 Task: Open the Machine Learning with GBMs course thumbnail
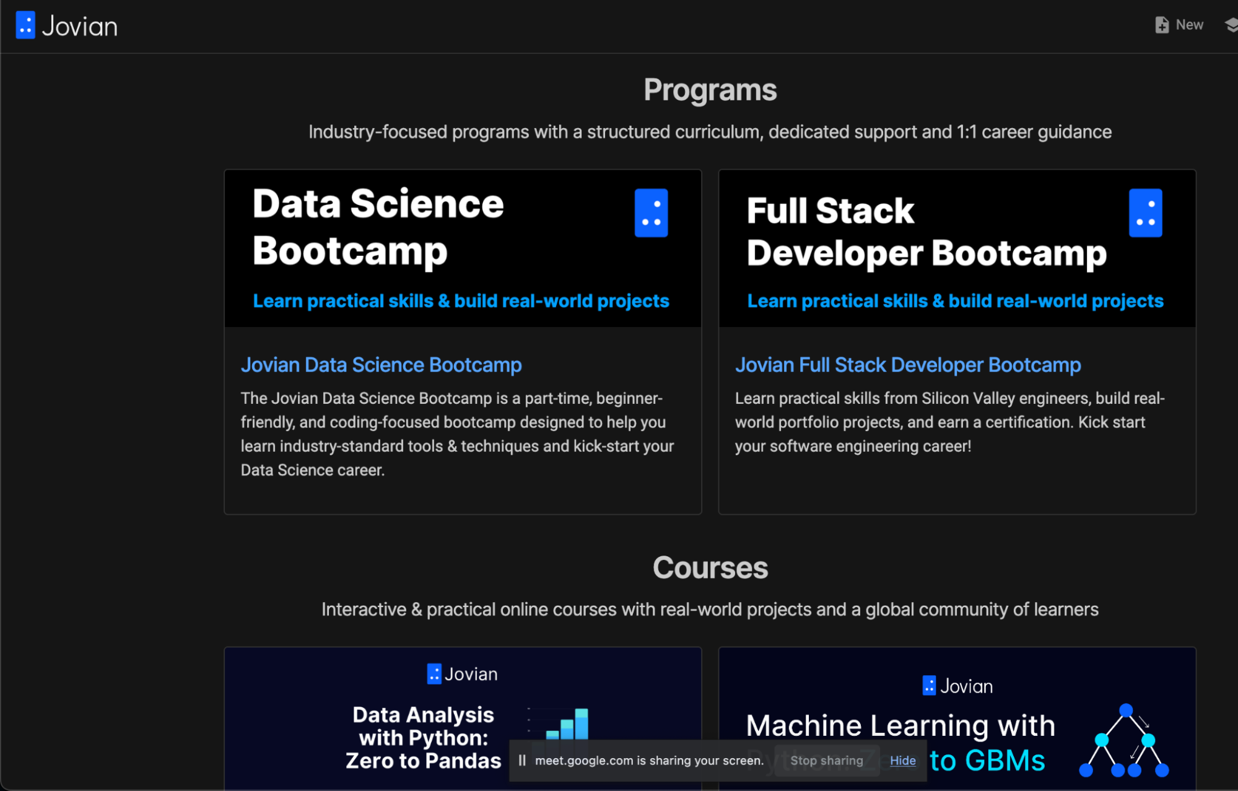[957, 719]
